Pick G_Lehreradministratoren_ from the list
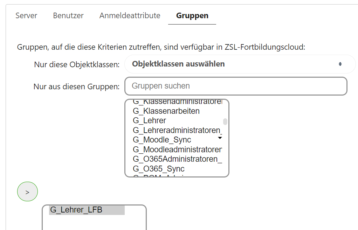358x230 pixels. [x=177, y=130]
